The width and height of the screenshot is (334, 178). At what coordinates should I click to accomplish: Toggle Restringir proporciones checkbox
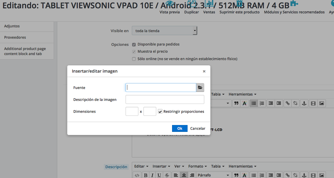click(x=160, y=111)
